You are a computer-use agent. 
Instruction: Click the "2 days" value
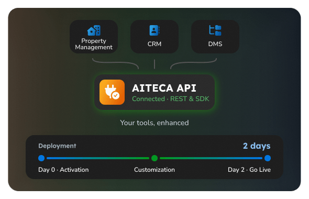pos(257,146)
